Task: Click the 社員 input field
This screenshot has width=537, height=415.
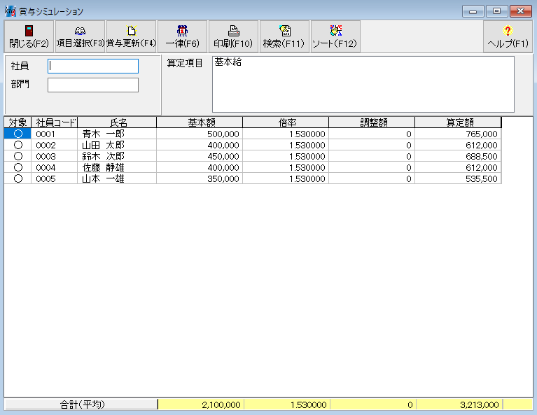Action: point(93,66)
